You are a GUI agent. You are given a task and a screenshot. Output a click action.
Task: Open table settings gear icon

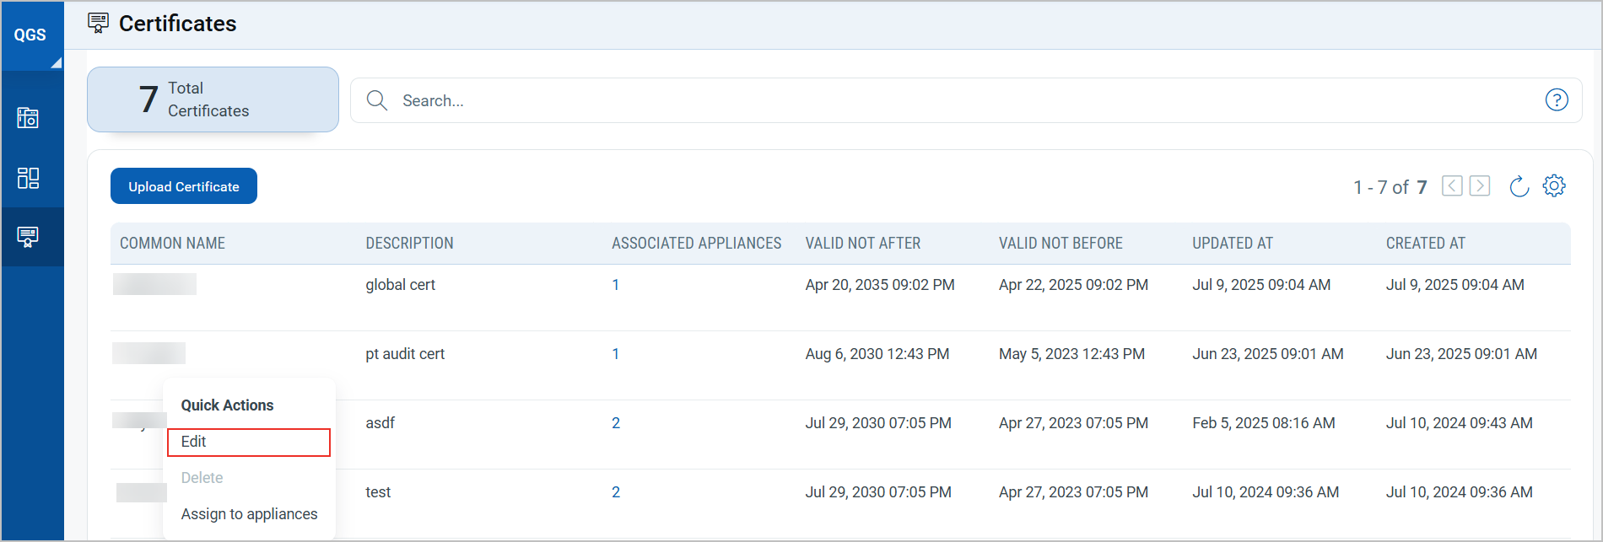pyautogui.click(x=1554, y=186)
